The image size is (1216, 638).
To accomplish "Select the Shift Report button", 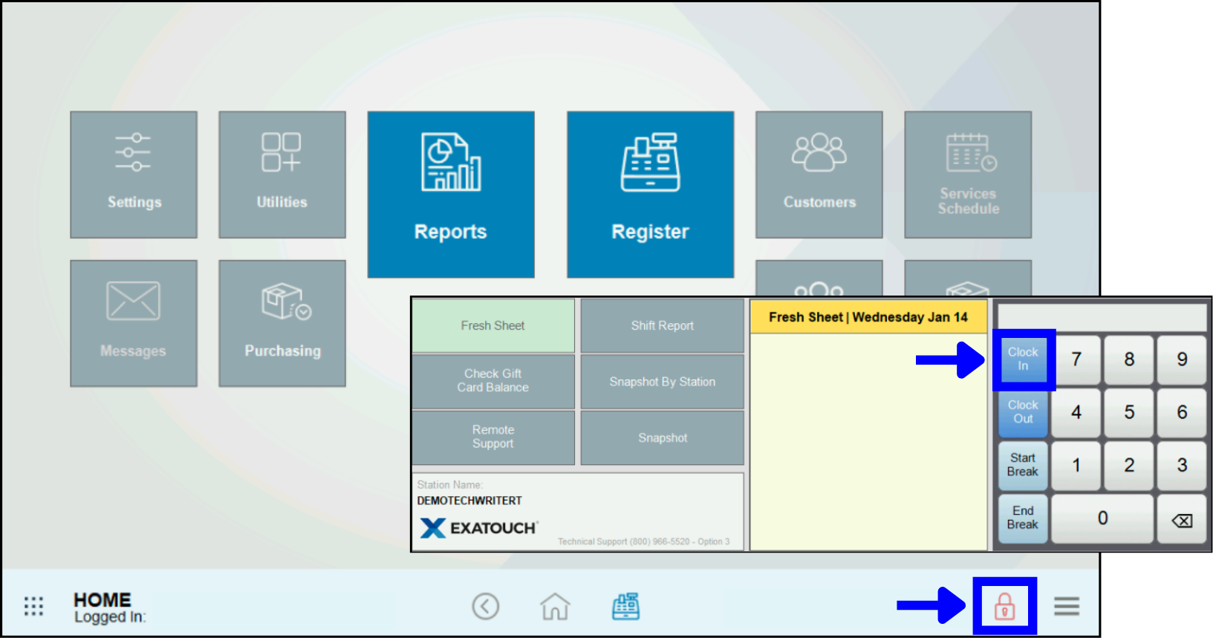I will (x=662, y=325).
